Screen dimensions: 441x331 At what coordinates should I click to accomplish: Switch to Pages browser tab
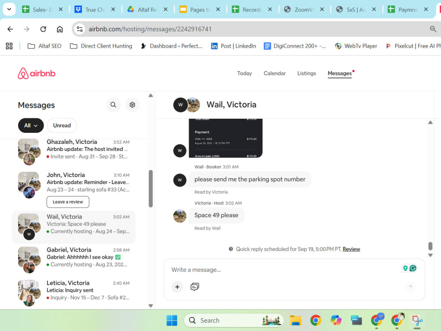(x=200, y=9)
